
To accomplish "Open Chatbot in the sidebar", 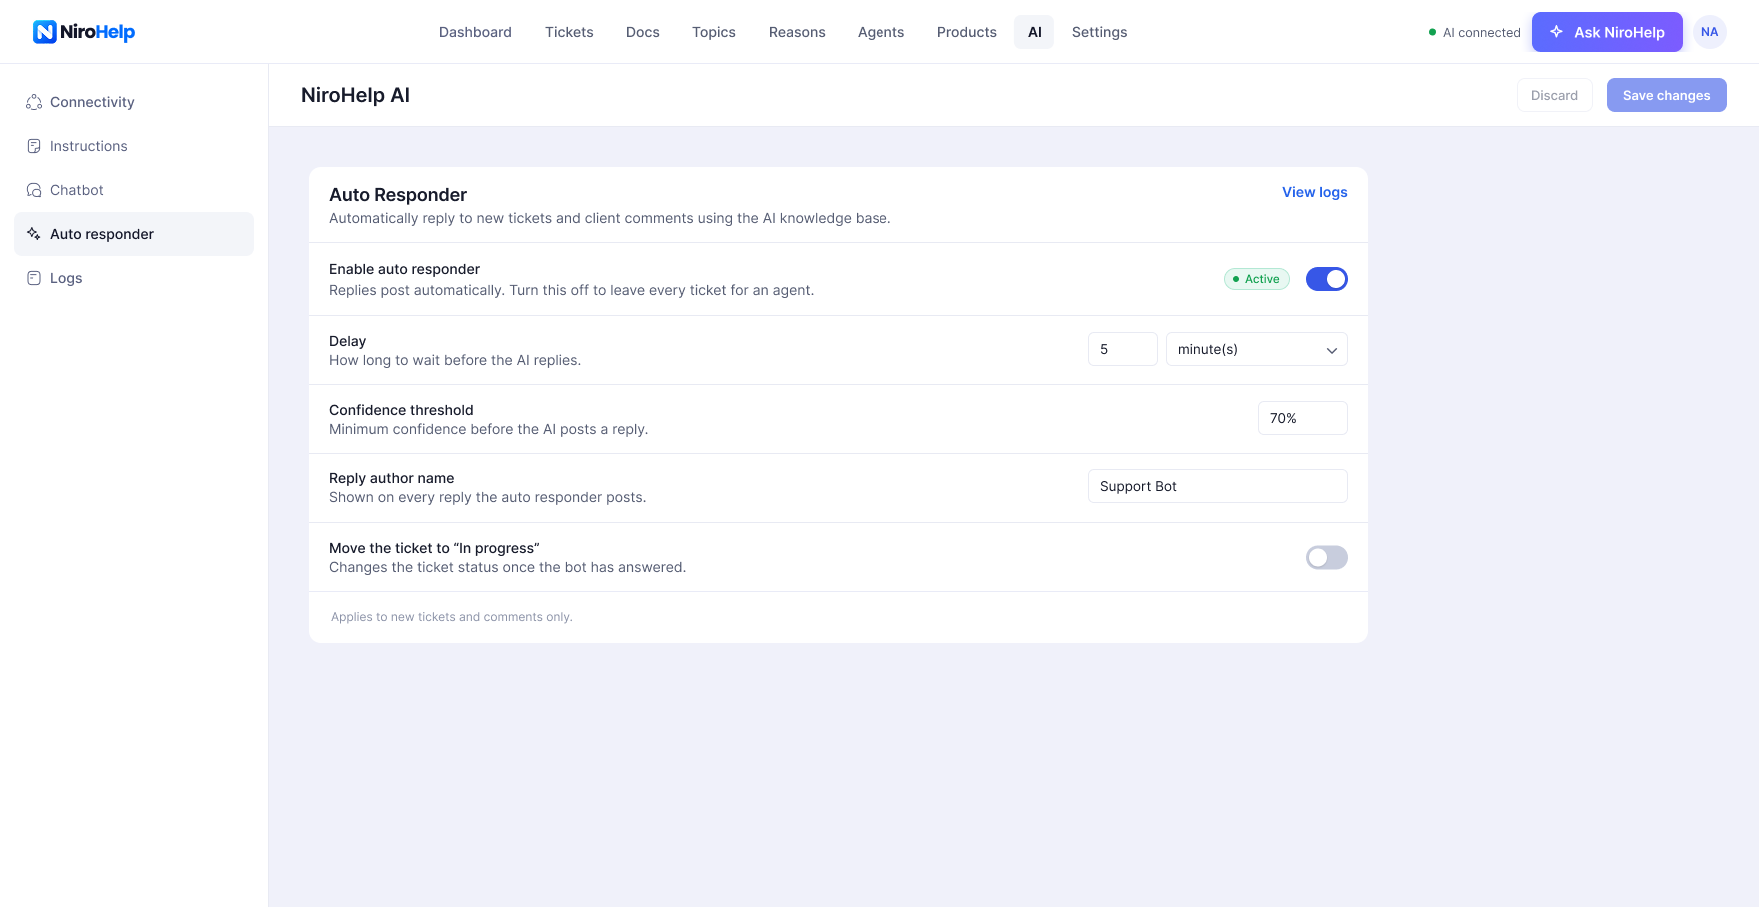I will coord(134,190).
